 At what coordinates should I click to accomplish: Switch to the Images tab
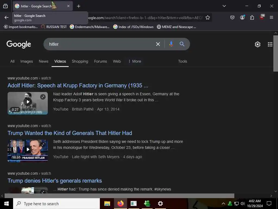(x=27, y=61)
